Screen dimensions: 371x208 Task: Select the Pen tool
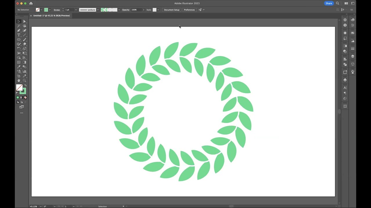click(19, 30)
